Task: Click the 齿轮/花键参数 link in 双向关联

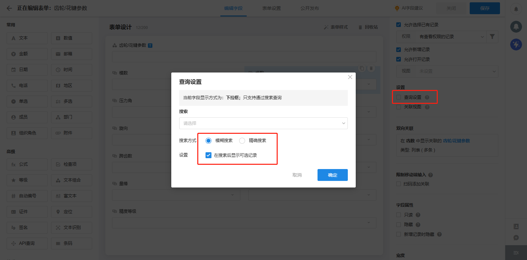Action: pyautogui.click(x=456, y=141)
